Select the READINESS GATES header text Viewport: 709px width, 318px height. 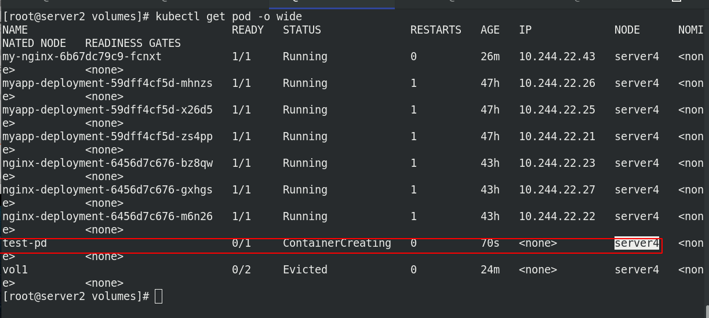[133, 43]
